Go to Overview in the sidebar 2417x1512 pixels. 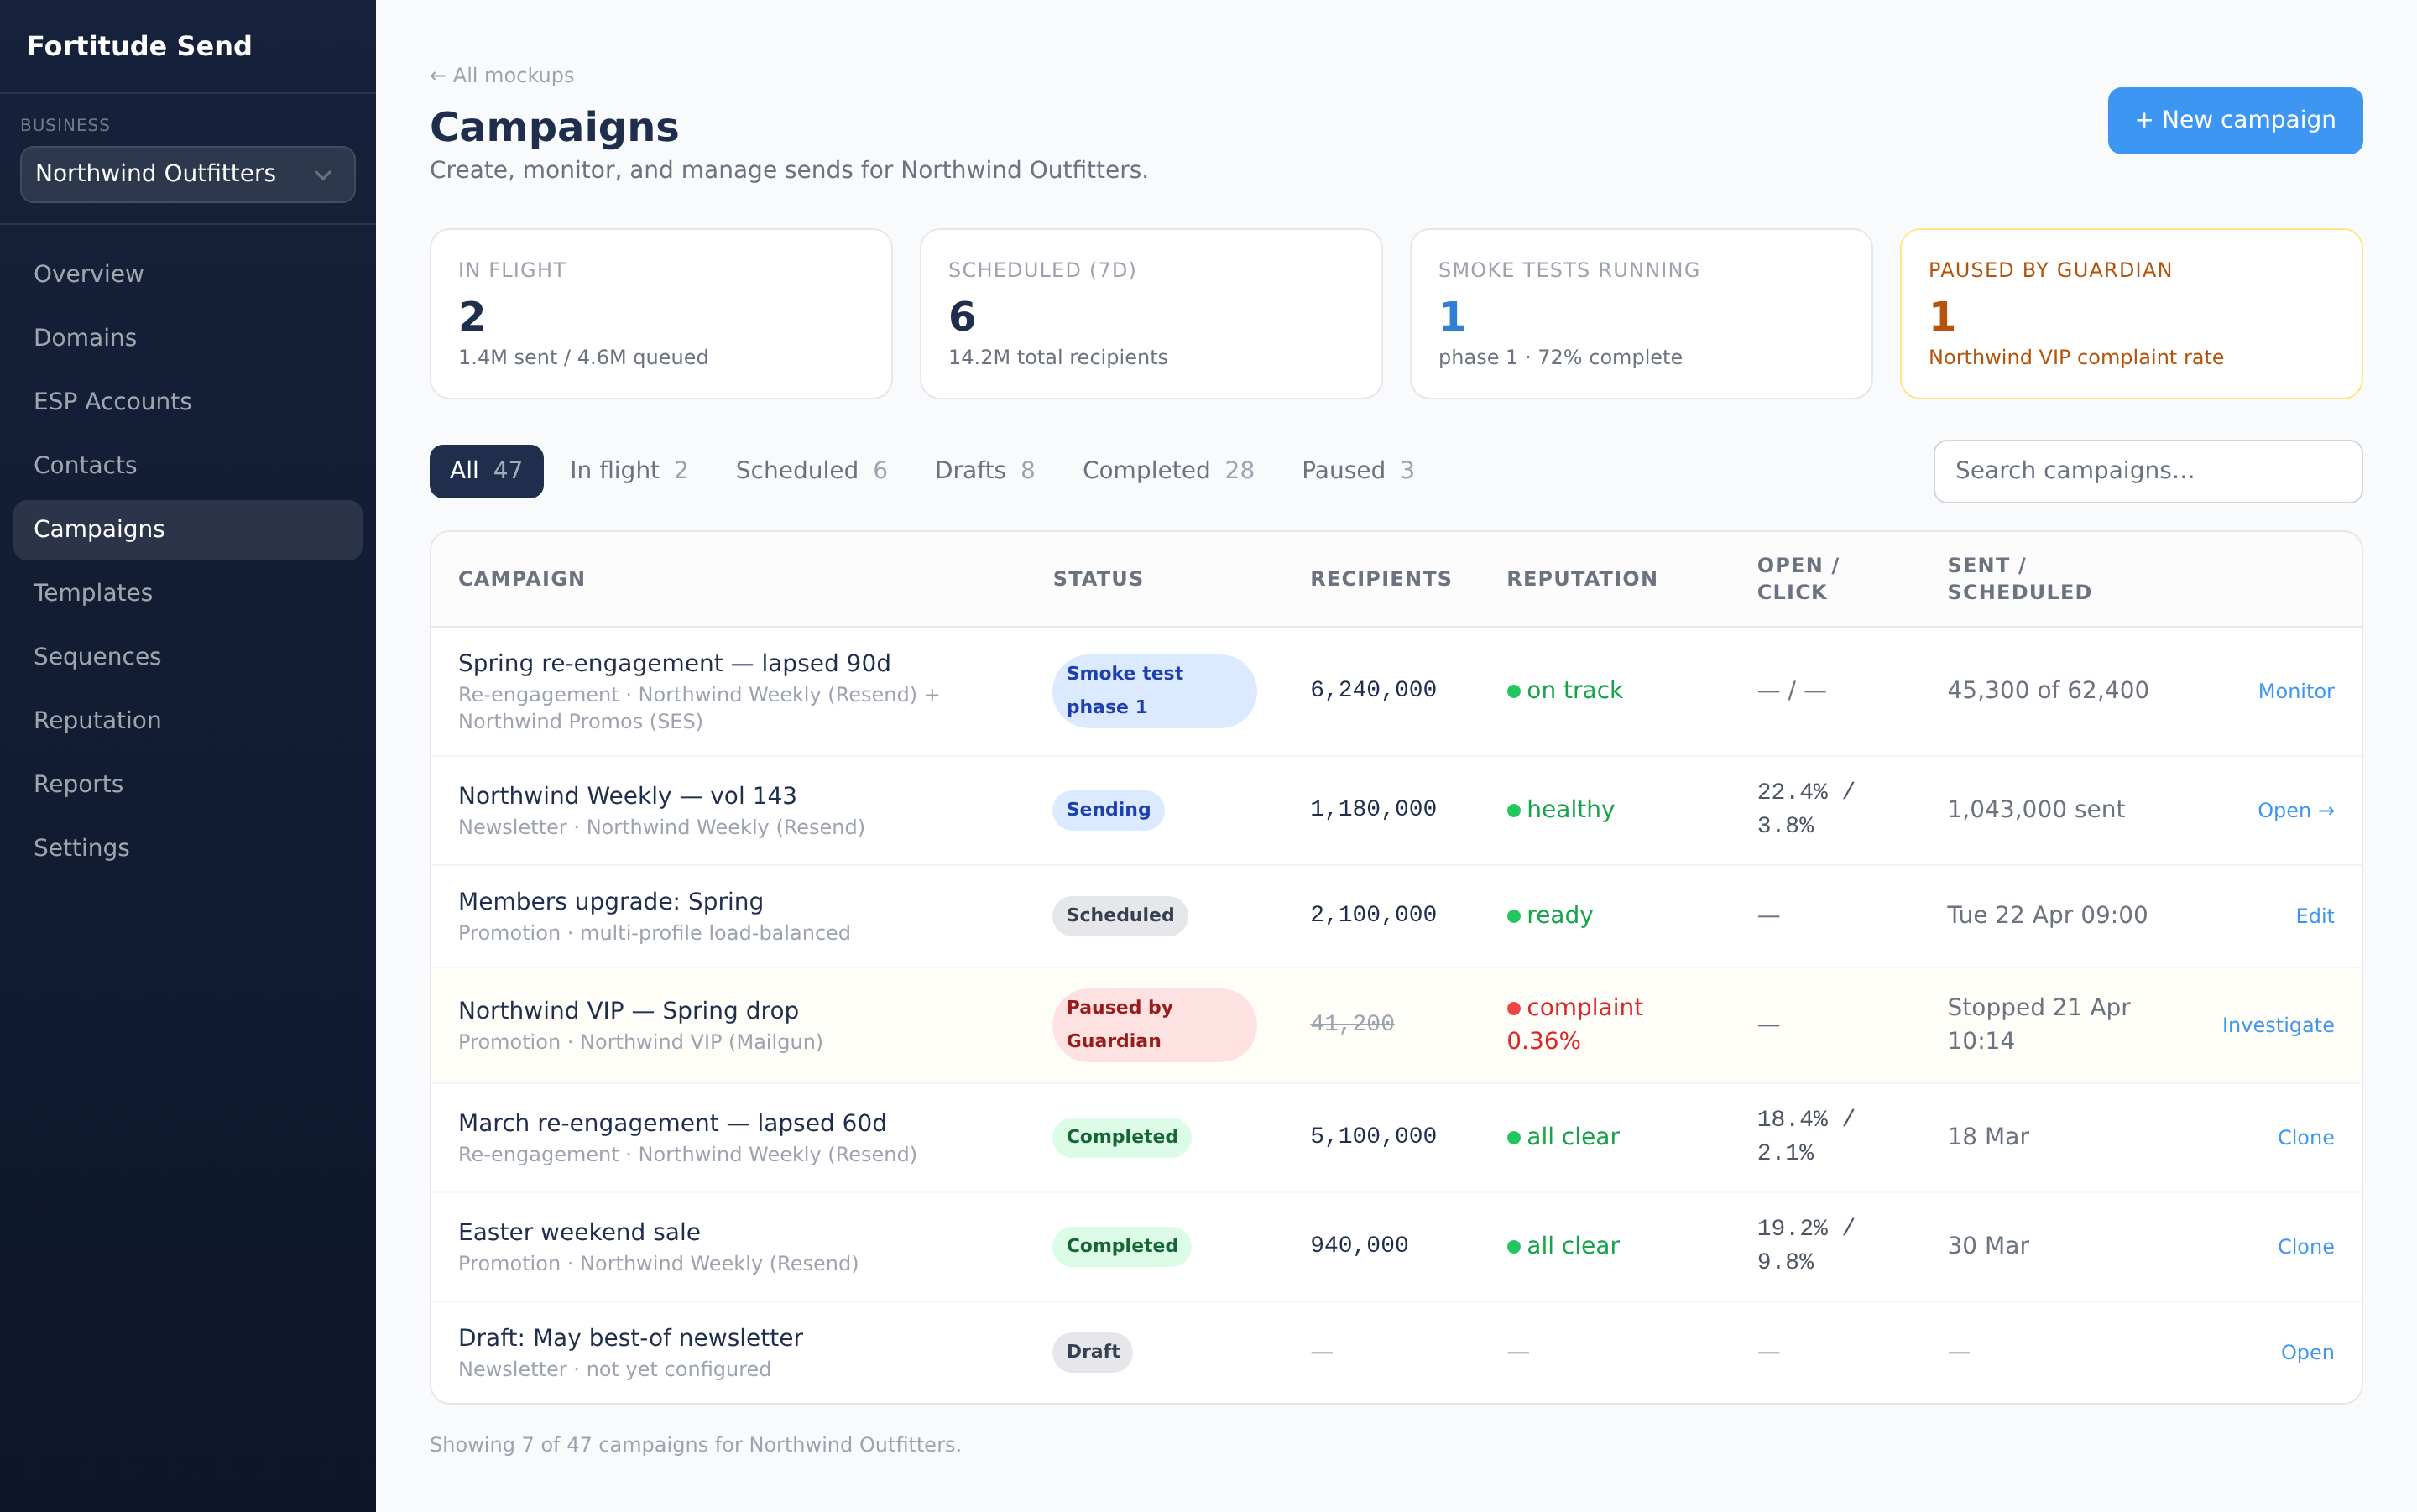187,274
